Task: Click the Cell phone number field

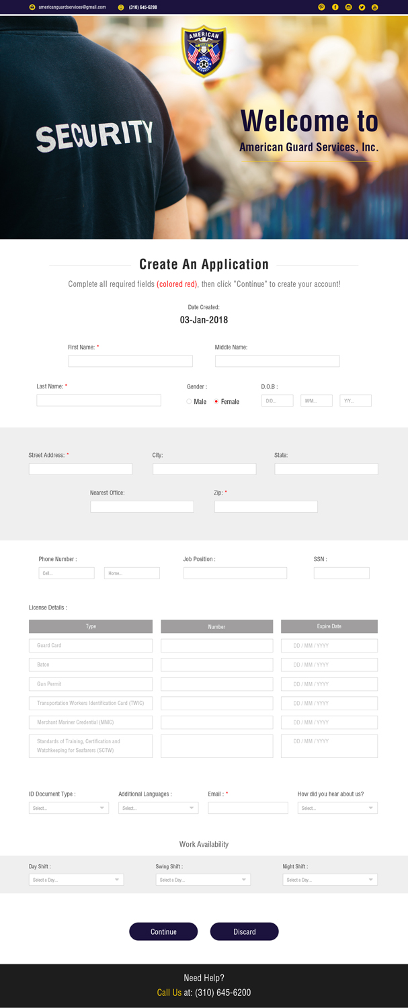Action: point(67,573)
